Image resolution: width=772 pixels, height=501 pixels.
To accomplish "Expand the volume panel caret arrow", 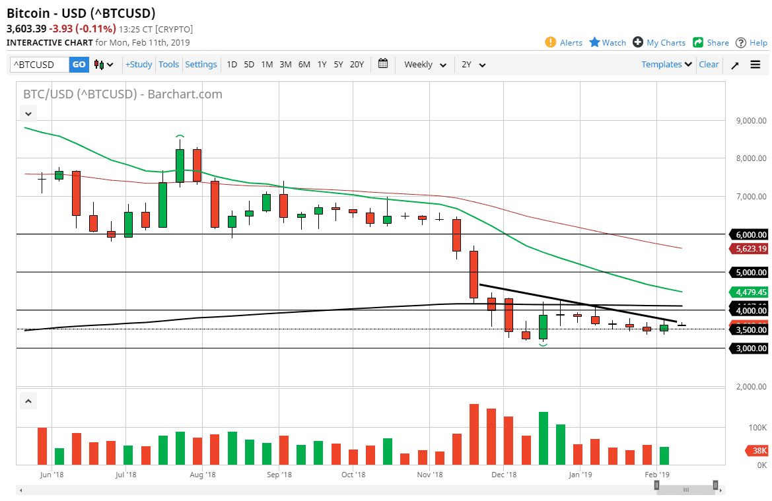I will pos(28,401).
